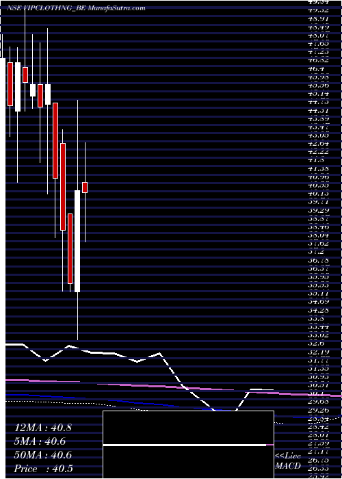Click the 39.71 price axis label

(x=319, y=202)
